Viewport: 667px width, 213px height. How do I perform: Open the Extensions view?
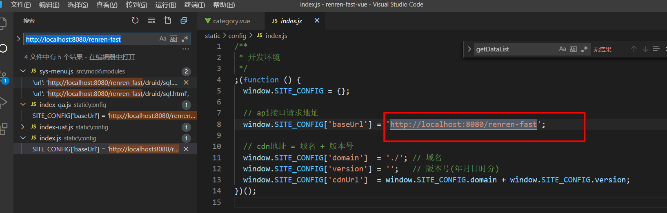(x=3, y=129)
